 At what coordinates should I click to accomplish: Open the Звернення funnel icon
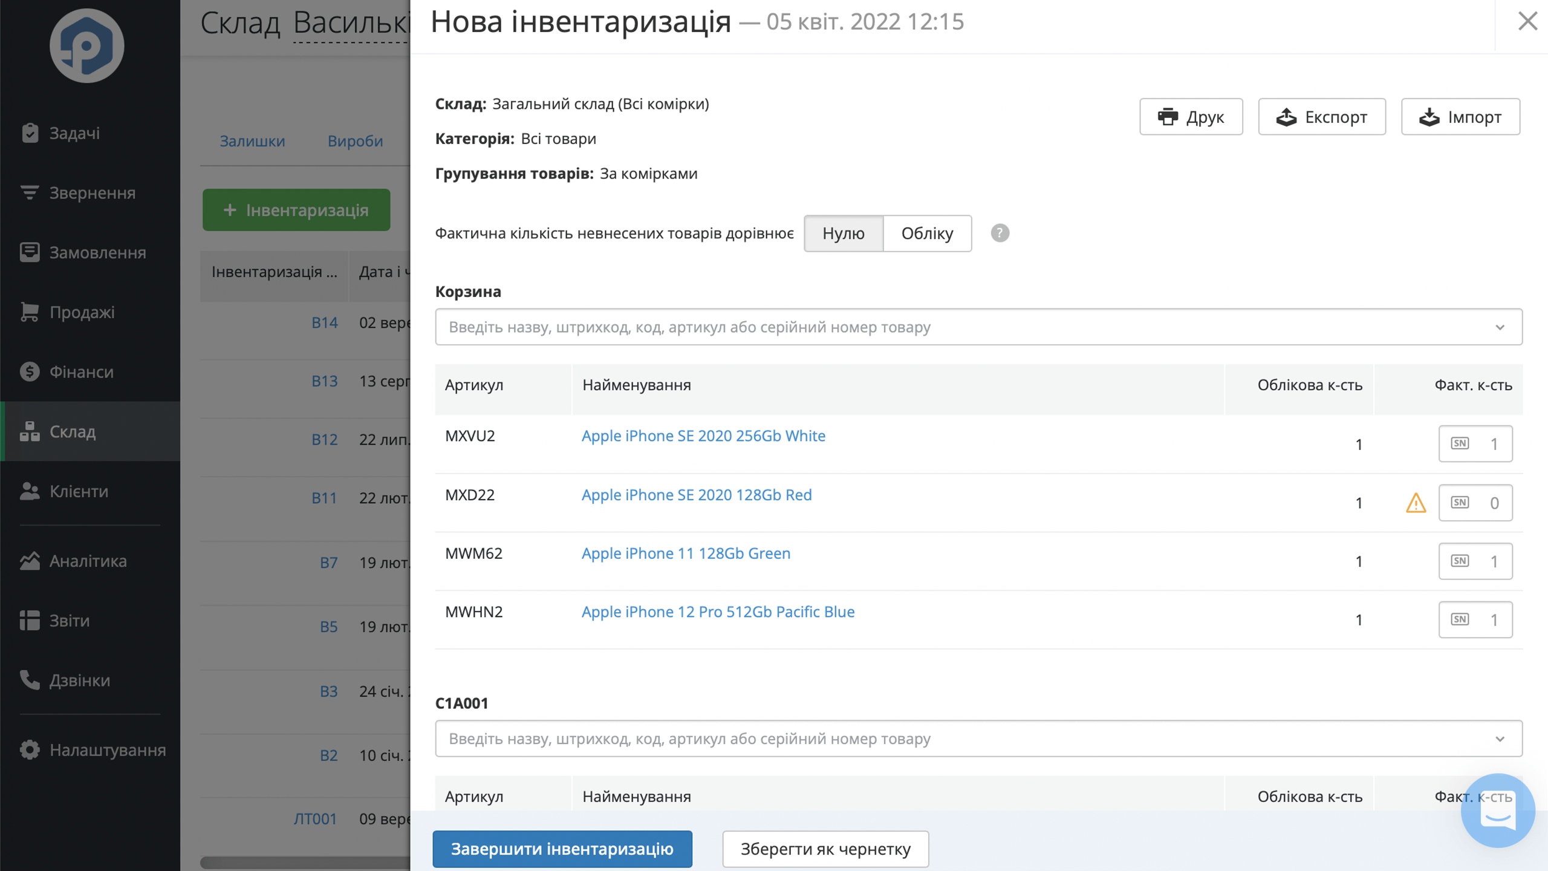click(x=30, y=192)
